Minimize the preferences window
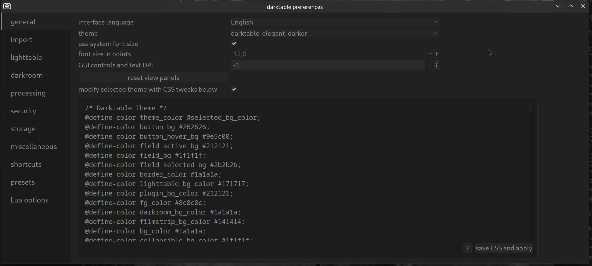This screenshot has width=592, height=266. (x=558, y=6)
